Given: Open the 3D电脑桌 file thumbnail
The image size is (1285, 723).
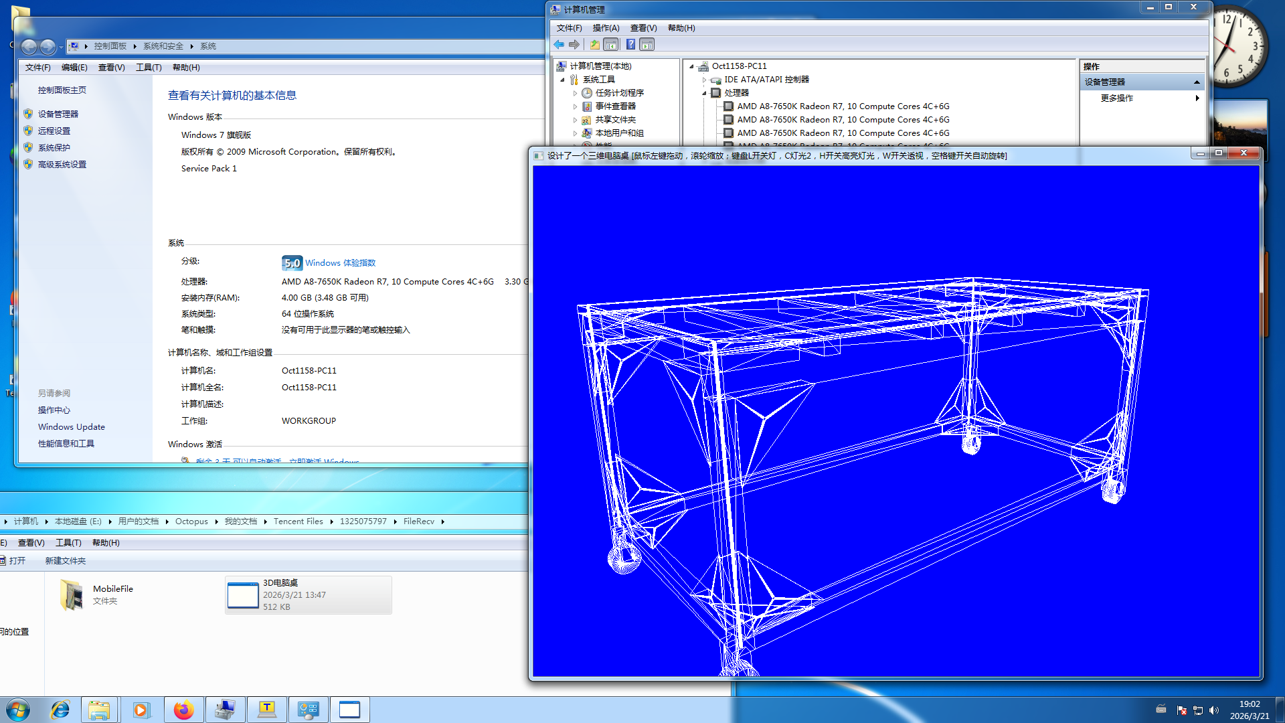Looking at the screenshot, I should 243,595.
